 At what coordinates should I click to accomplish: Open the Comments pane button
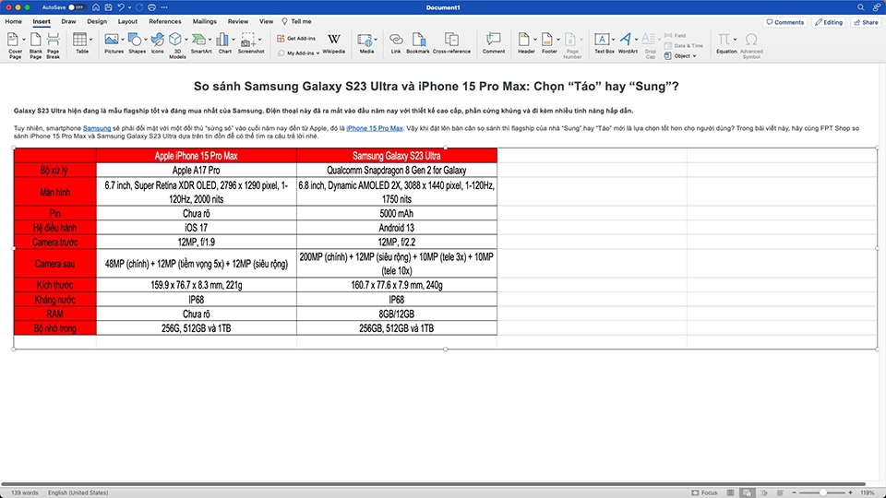click(784, 22)
